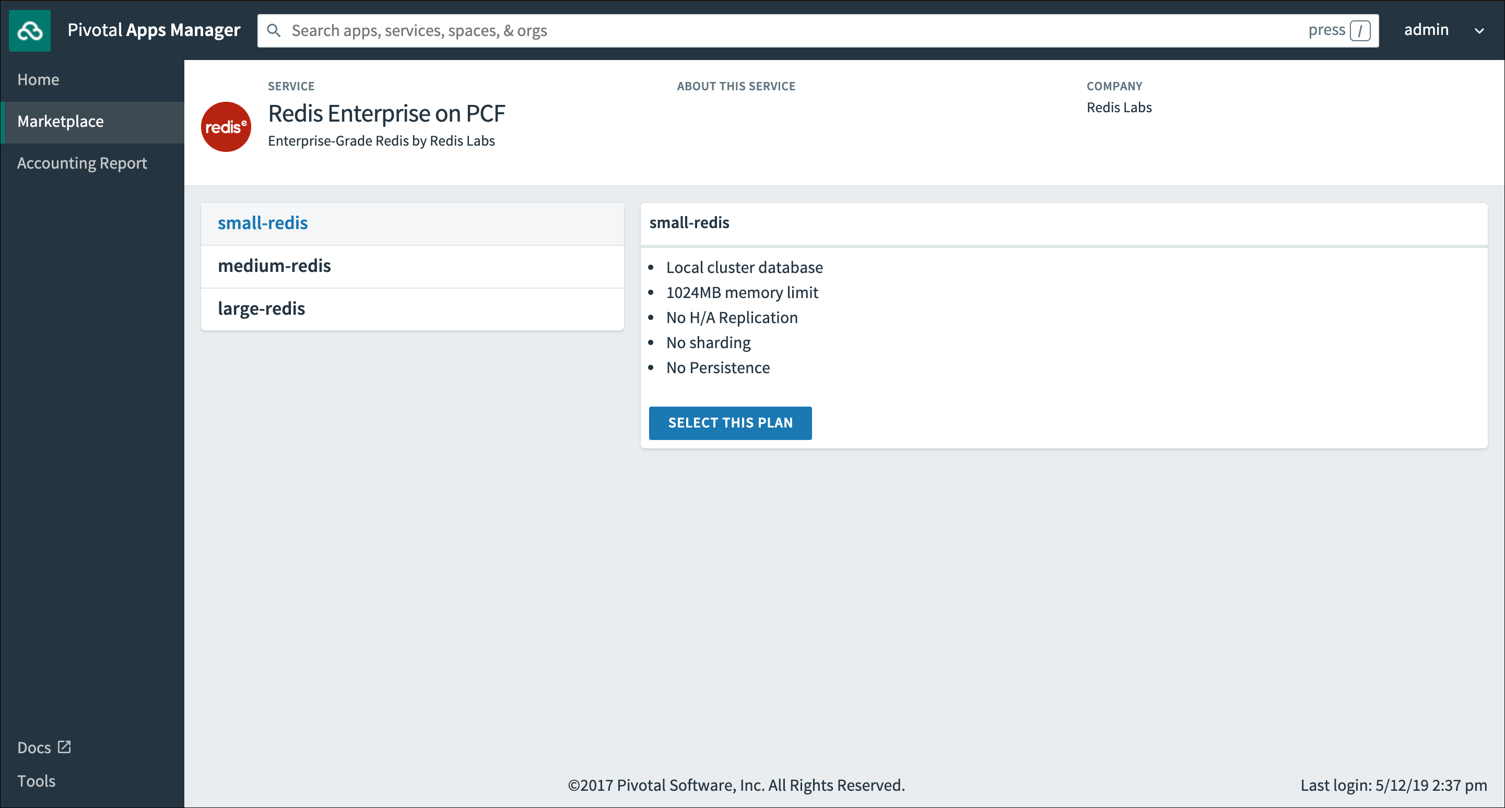Click the Pivotal cloud logo icon

[29, 30]
